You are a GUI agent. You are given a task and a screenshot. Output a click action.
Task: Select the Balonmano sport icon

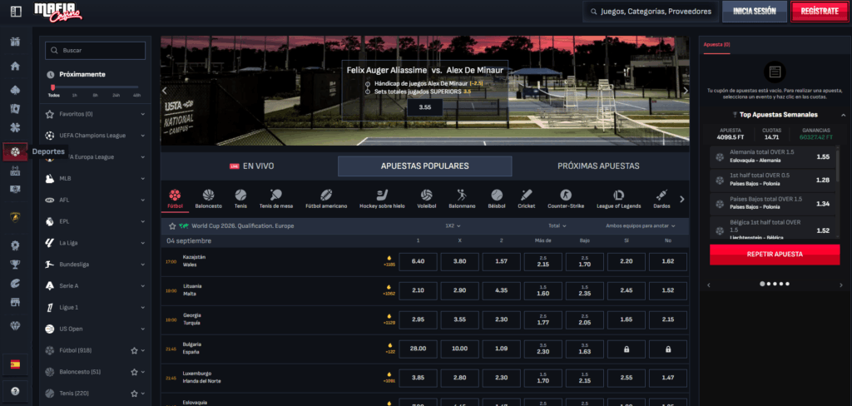[x=461, y=198]
